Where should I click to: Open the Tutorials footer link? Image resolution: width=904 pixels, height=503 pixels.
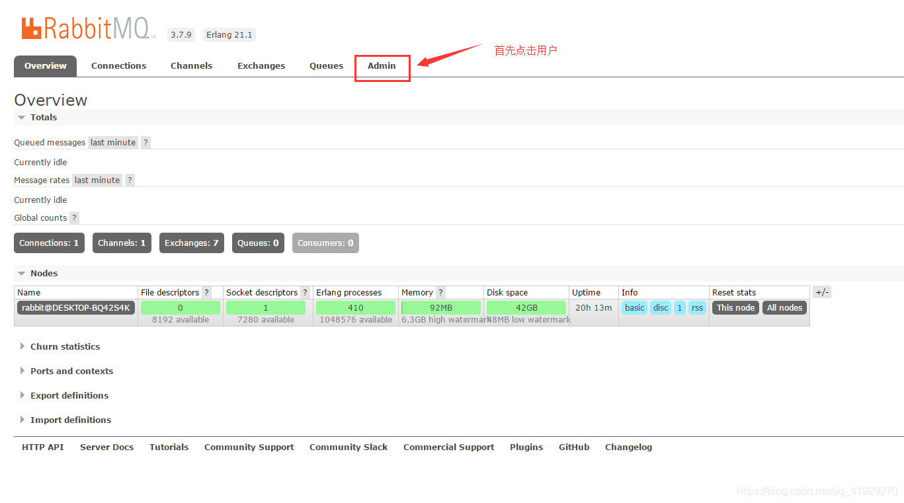[x=169, y=447]
